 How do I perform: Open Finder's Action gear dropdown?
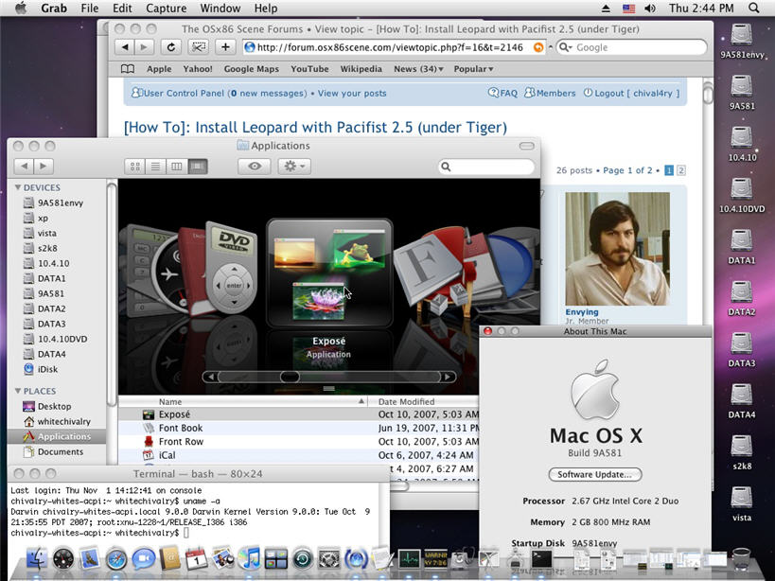click(x=294, y=167)
